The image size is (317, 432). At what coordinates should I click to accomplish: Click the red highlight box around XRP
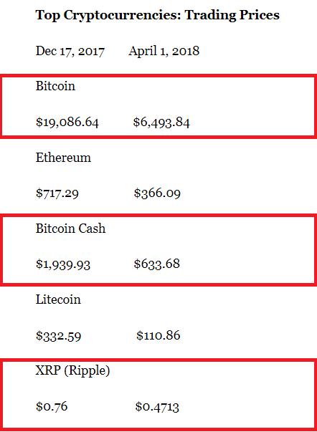click(158, 395)
